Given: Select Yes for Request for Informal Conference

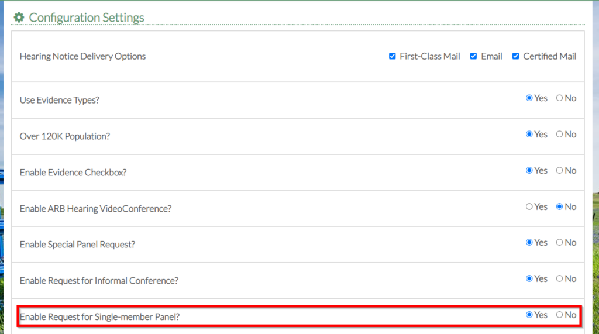Looking at the screenshot, I should pos(529,279).
